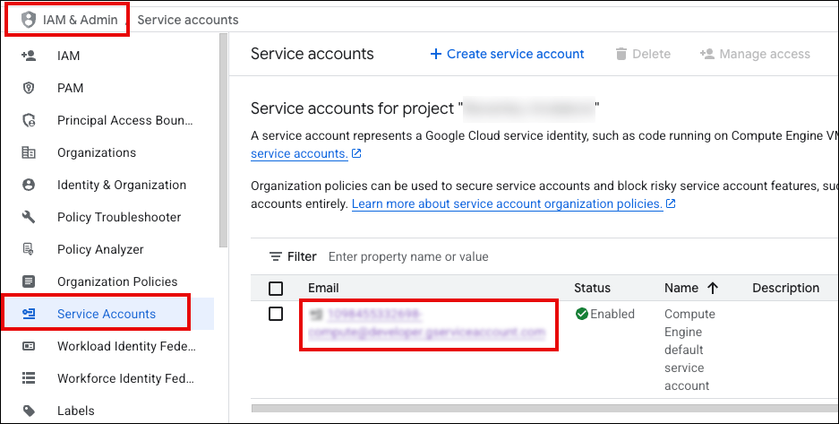Image resolution: width=839 pixels, height=424 pixels.
Task: Click the PAM shield icon
Action: tap(29, 88)
